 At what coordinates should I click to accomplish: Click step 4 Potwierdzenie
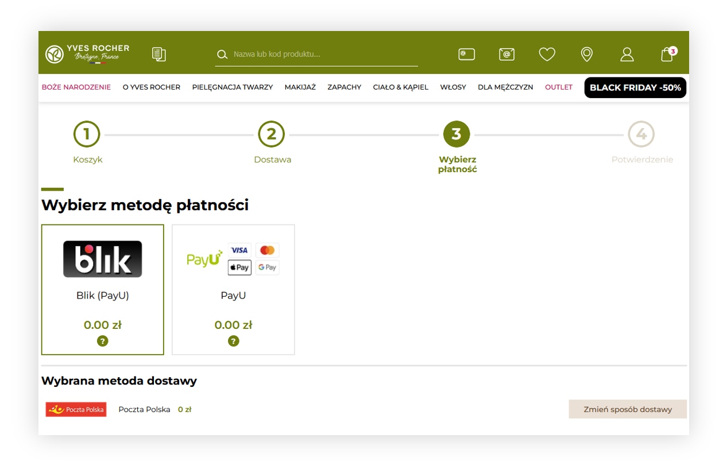[642, 142]
